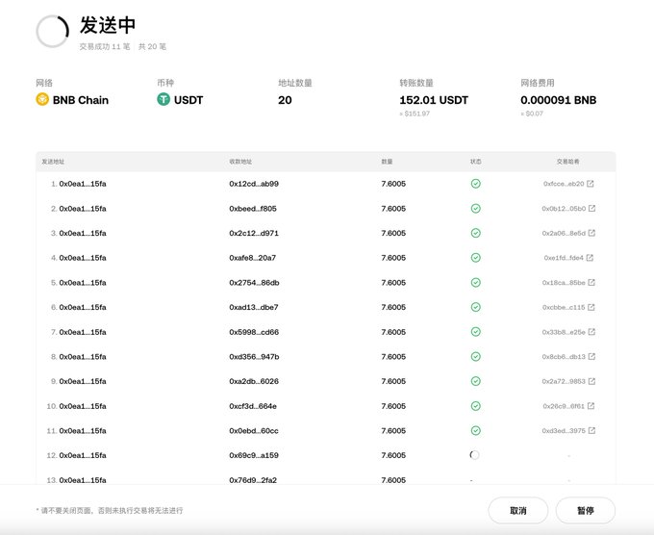
Task: Select recipient address 0x12cd...ab99
Action: click(x=254, y=184)
